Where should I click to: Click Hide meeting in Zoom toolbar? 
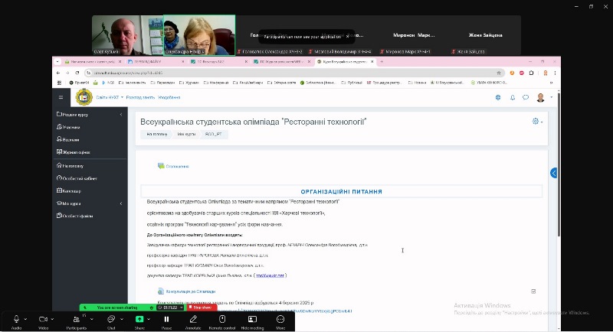(252, 321)
